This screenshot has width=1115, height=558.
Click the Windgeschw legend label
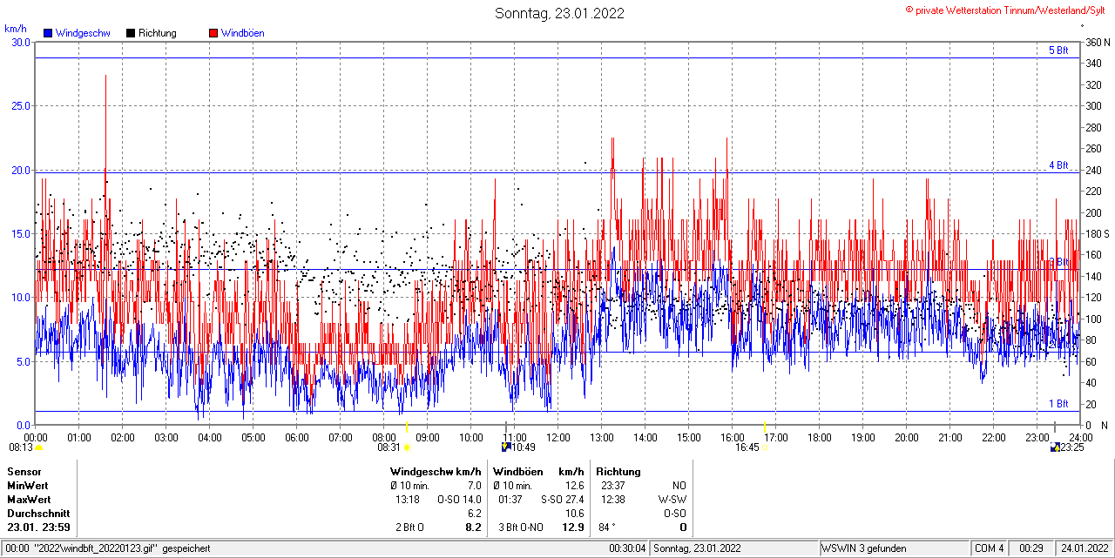83,33
